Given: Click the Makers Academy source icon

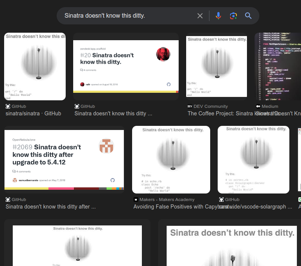Looking at the screenshot, I should [136, 199].
